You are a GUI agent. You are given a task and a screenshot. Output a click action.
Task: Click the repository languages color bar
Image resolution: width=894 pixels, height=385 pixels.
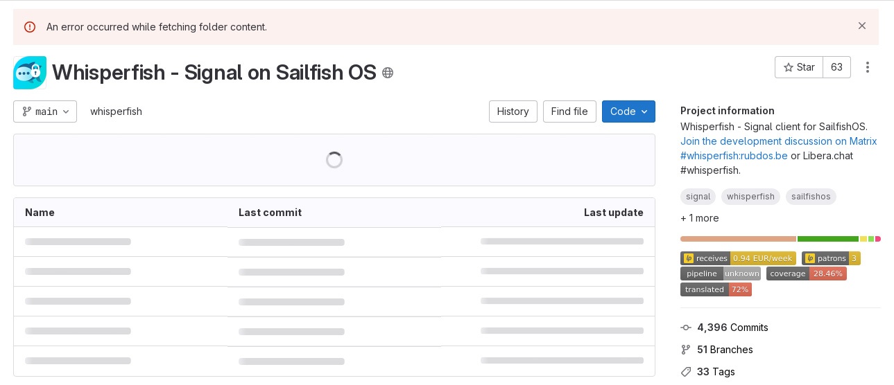pos(780,239)
